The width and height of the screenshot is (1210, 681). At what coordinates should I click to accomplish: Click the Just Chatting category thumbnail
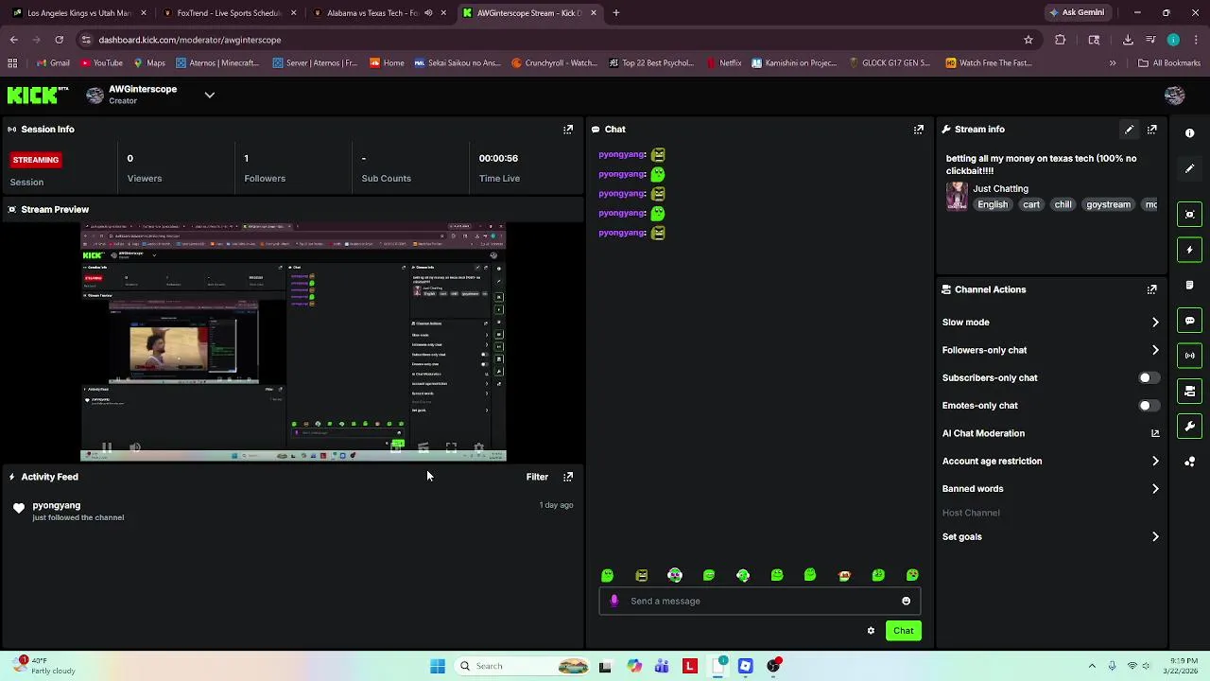click(x=957, y=196)
